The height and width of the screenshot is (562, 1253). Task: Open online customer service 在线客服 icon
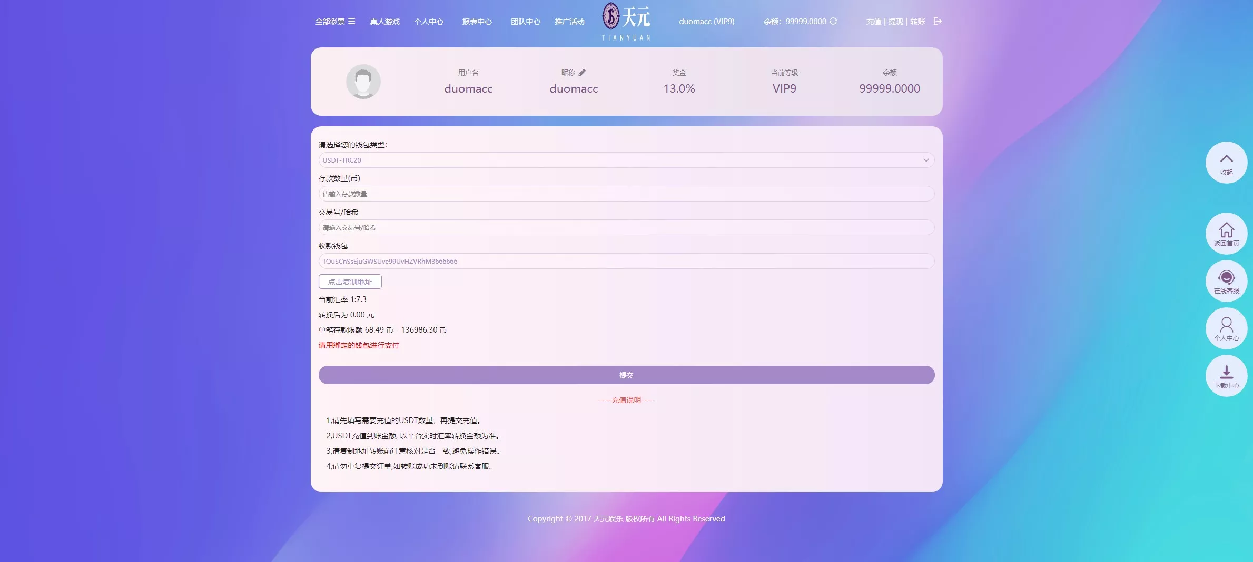[1227, 280]
